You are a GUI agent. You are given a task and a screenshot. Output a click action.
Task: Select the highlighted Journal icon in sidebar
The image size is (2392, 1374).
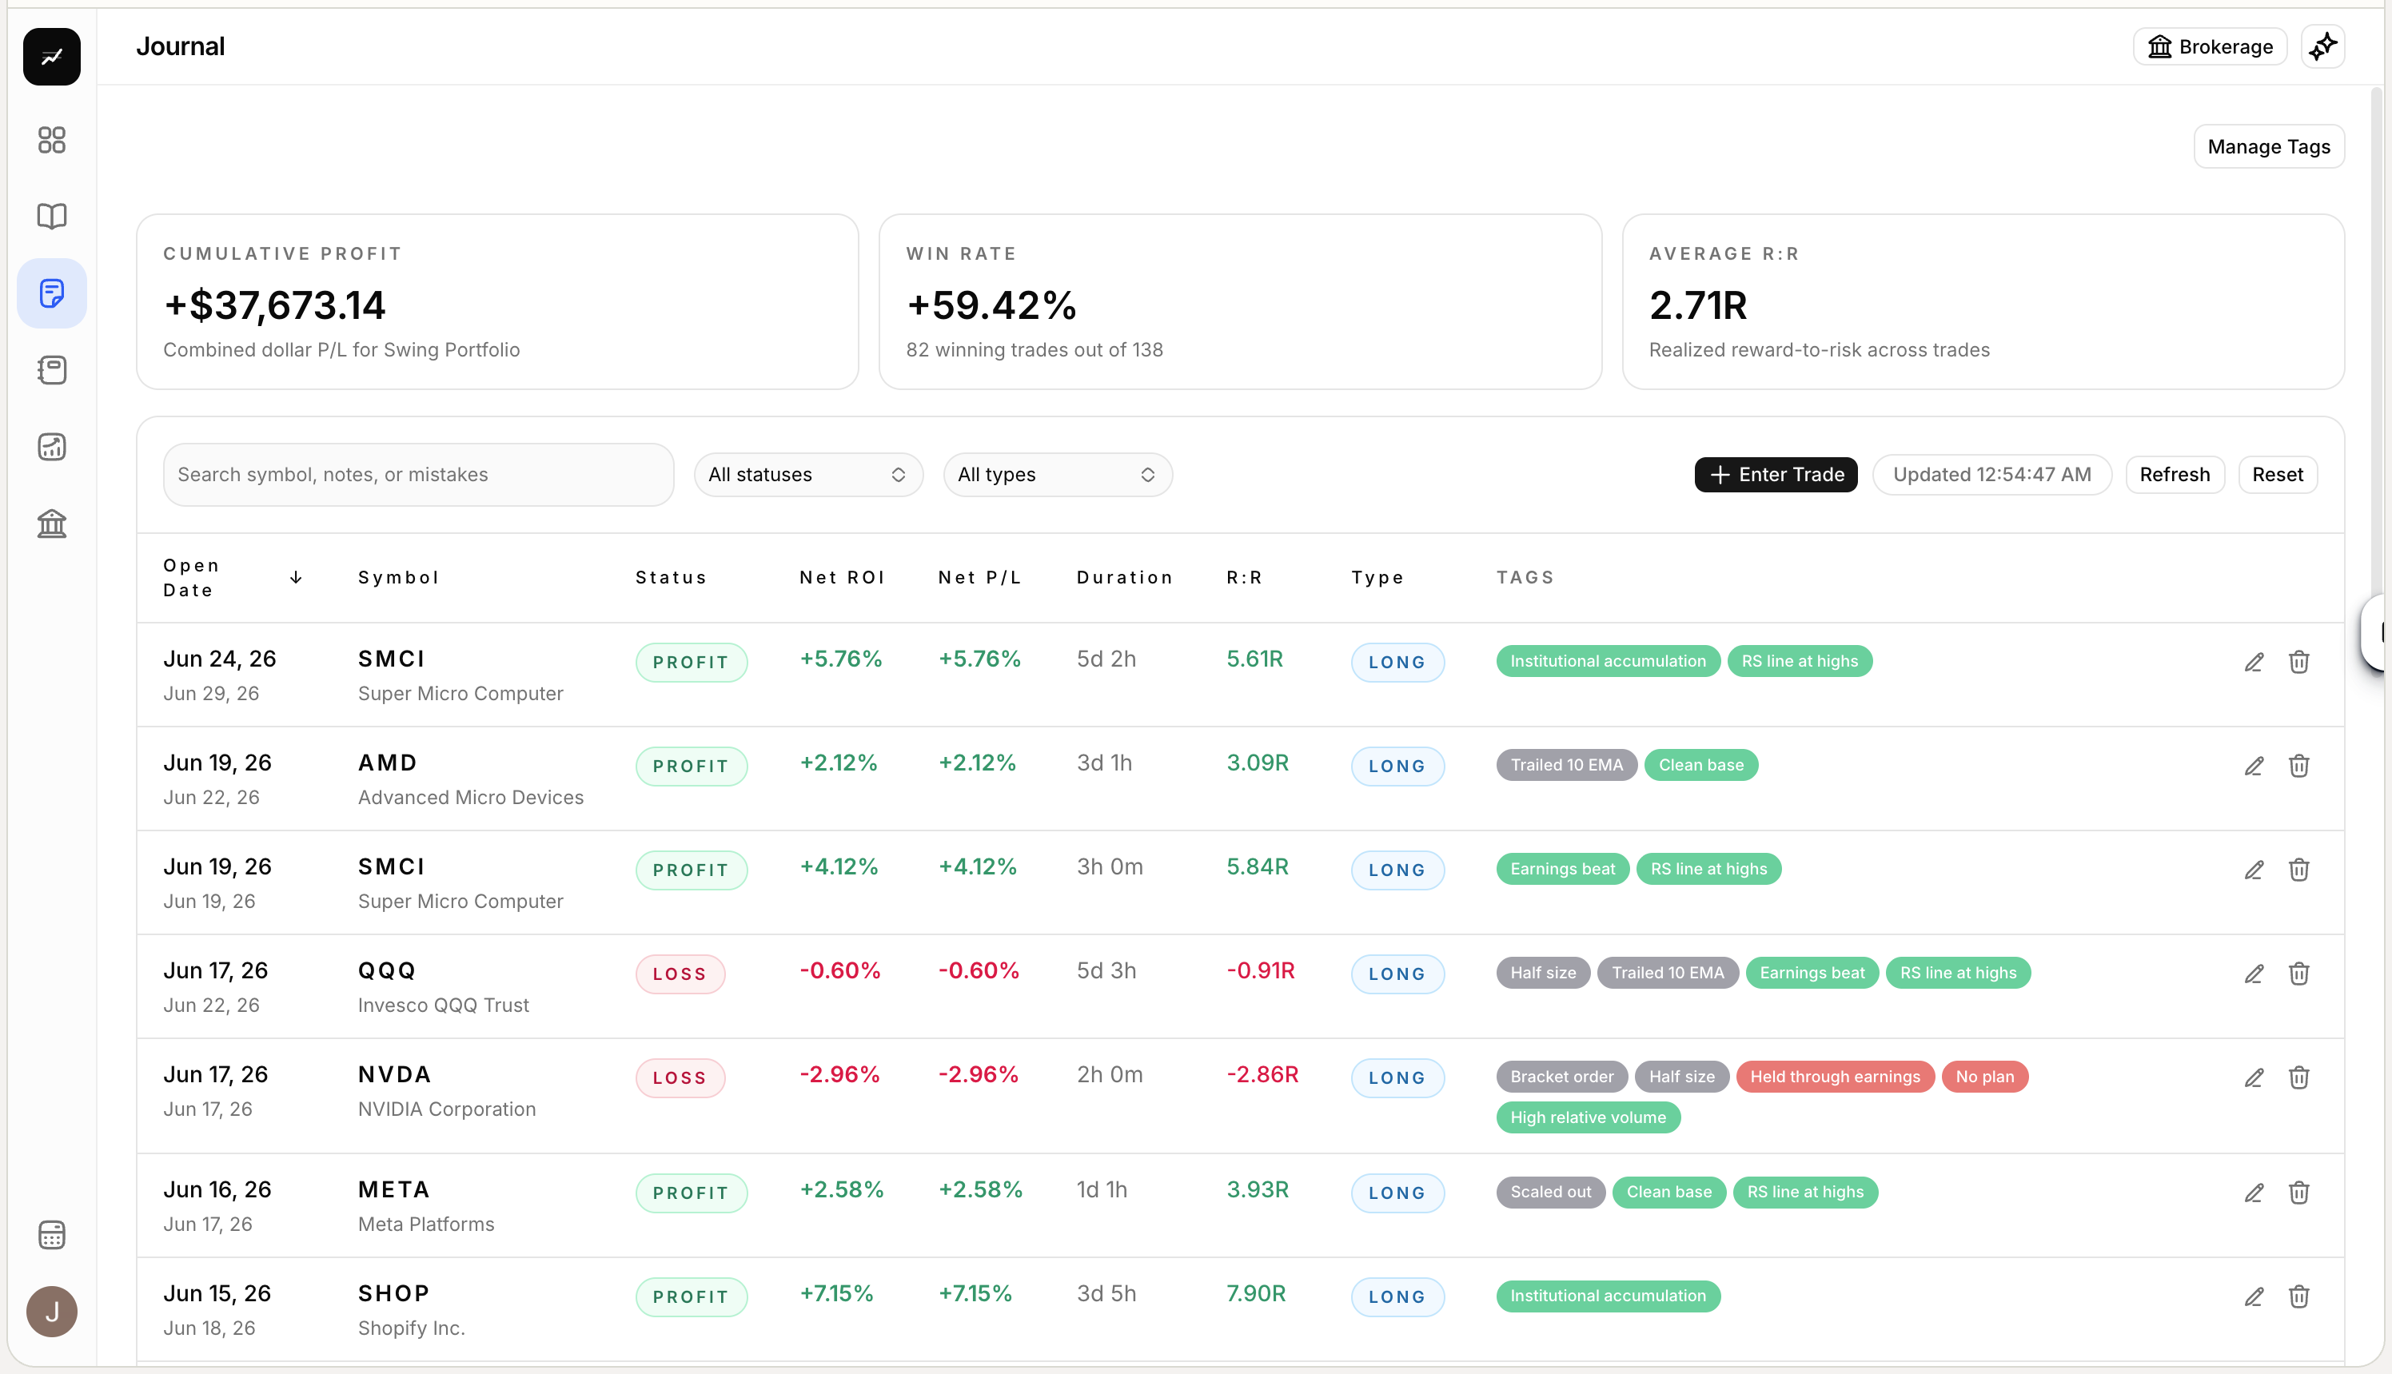click(52, 293)
